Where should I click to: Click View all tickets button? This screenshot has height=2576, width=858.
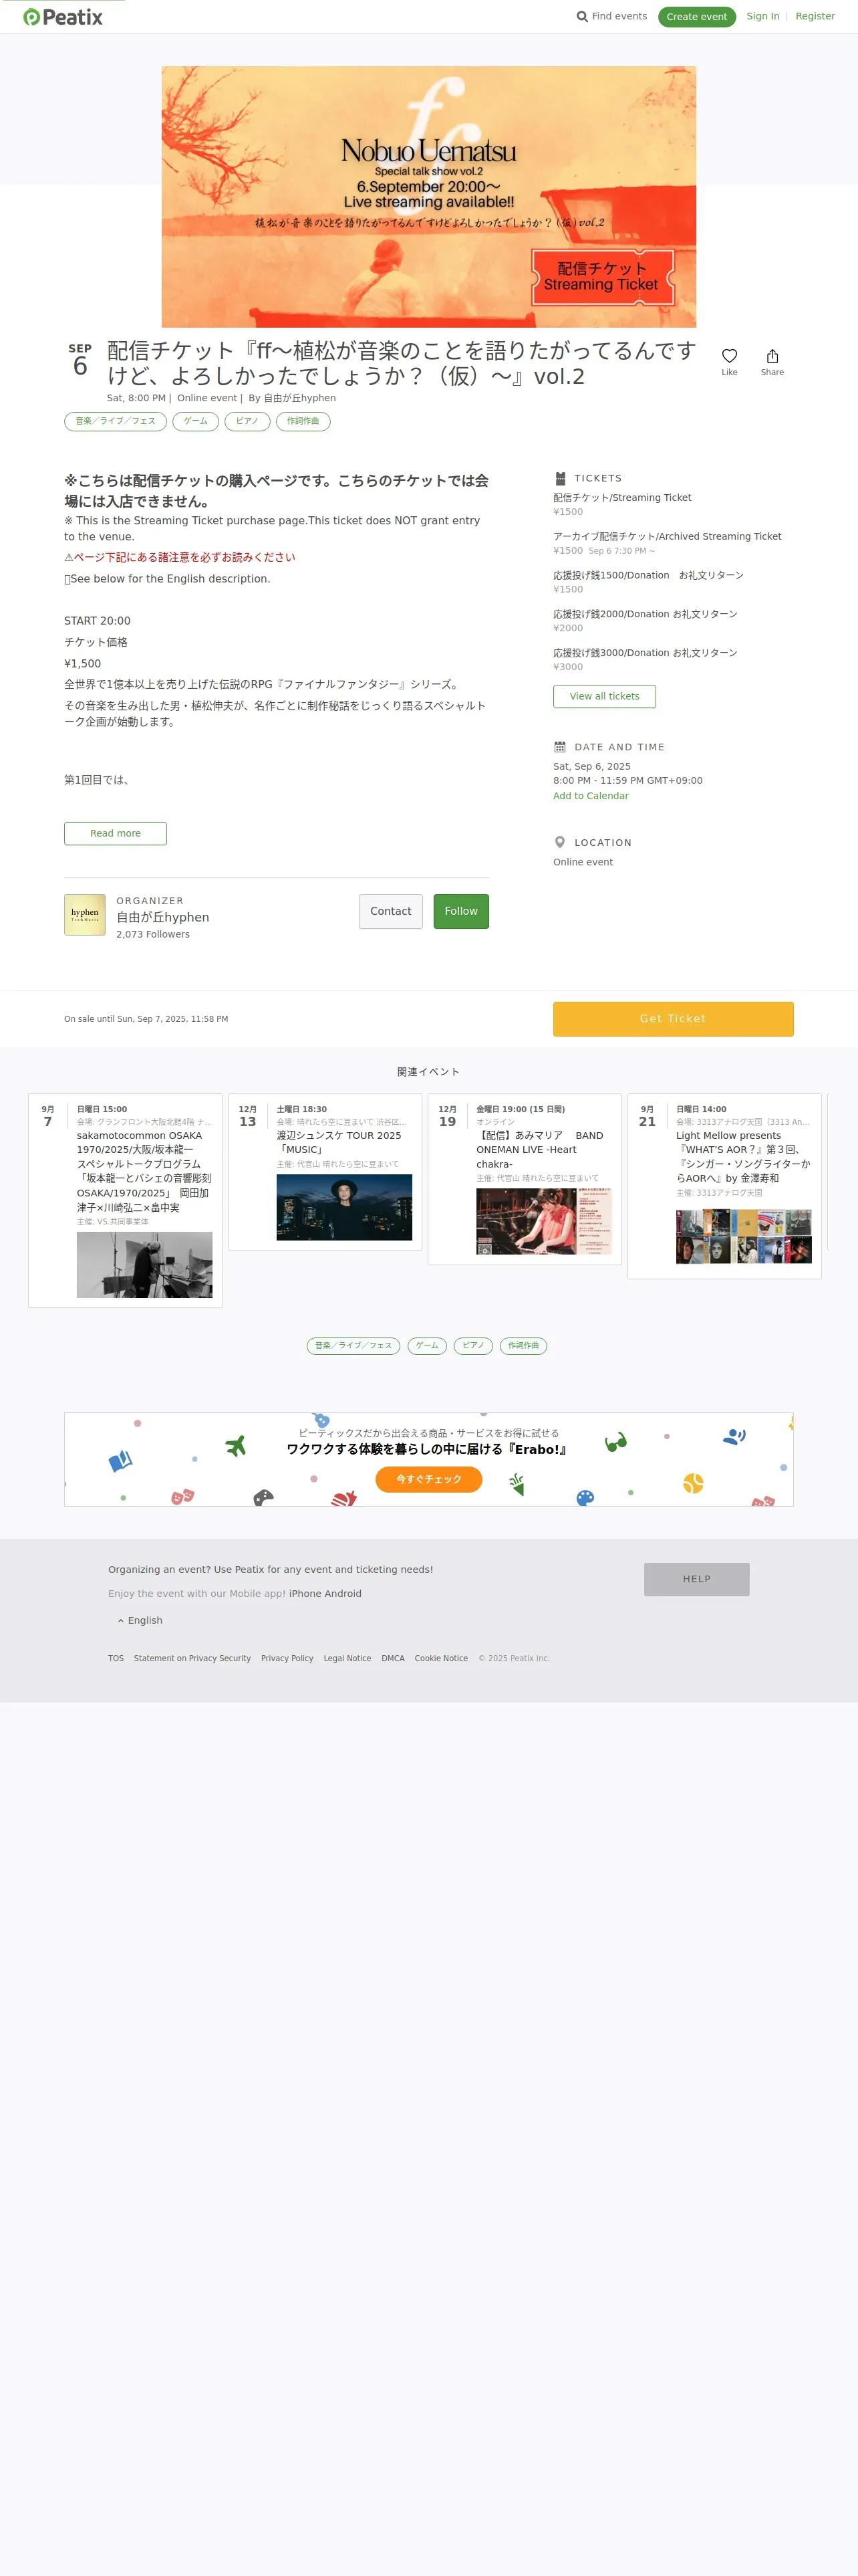pyautogui.click(x=604, y=696)
